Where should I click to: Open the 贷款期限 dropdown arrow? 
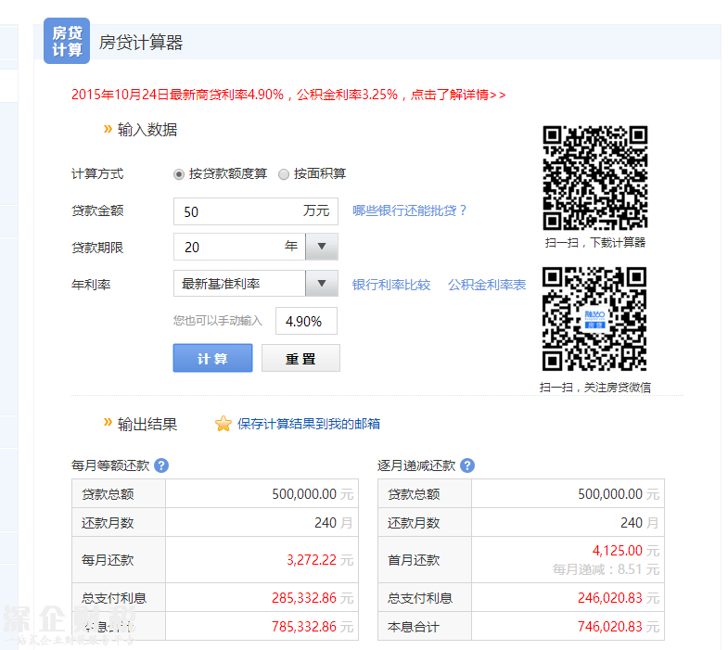[x=322, y=247]
